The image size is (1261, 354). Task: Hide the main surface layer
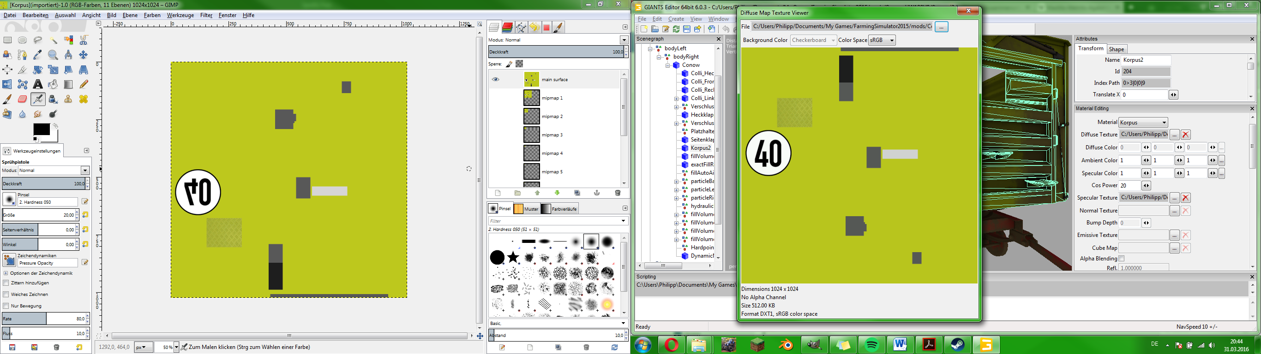pos(495,79)
